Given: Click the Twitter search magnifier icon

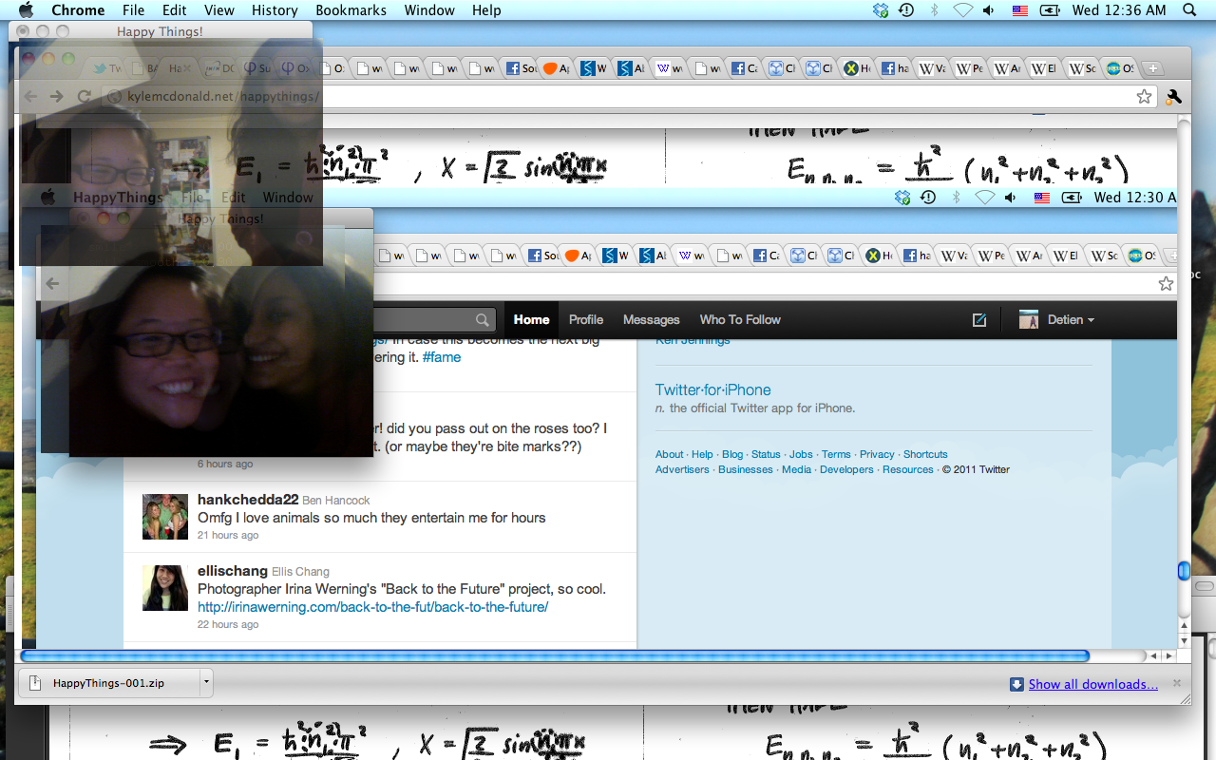Looking at the screenshot, I should click(x=483, y=320).
